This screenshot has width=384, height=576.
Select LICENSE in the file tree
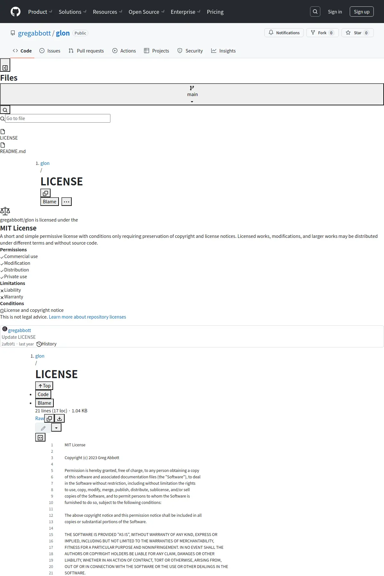(9, 138)
